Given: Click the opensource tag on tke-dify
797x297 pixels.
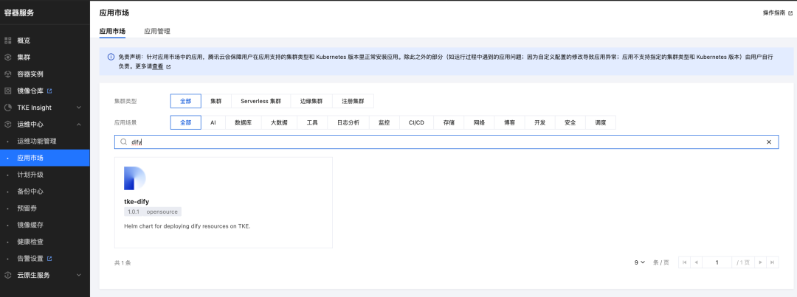Looking at the screenshot, I should coord(162,212).
